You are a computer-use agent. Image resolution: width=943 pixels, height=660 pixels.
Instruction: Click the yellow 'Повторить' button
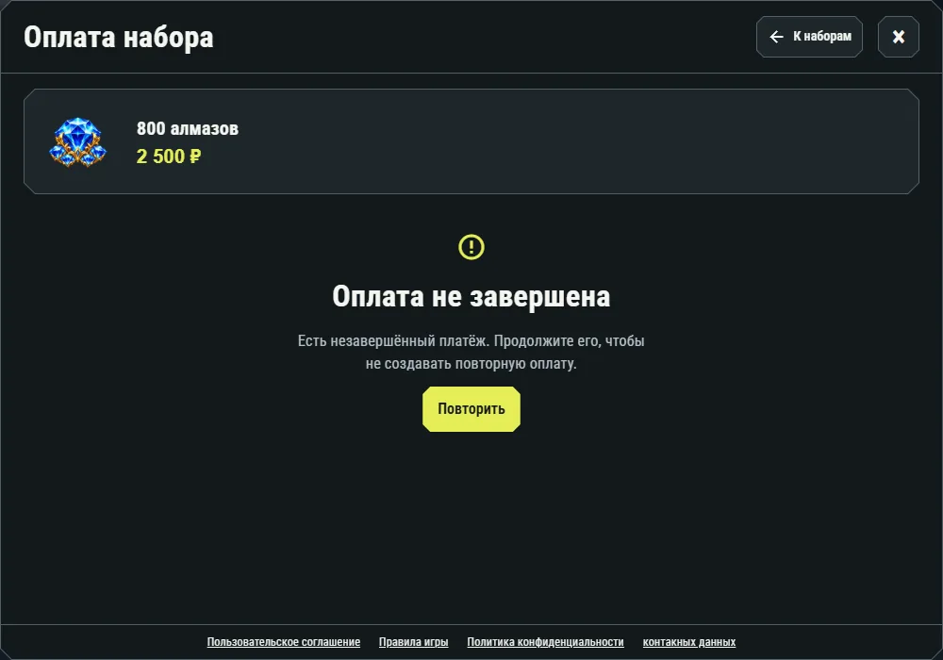471,409
